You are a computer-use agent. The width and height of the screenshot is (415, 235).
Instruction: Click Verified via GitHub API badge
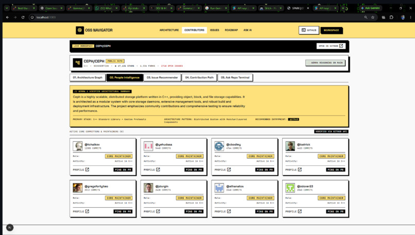(331, 131)
